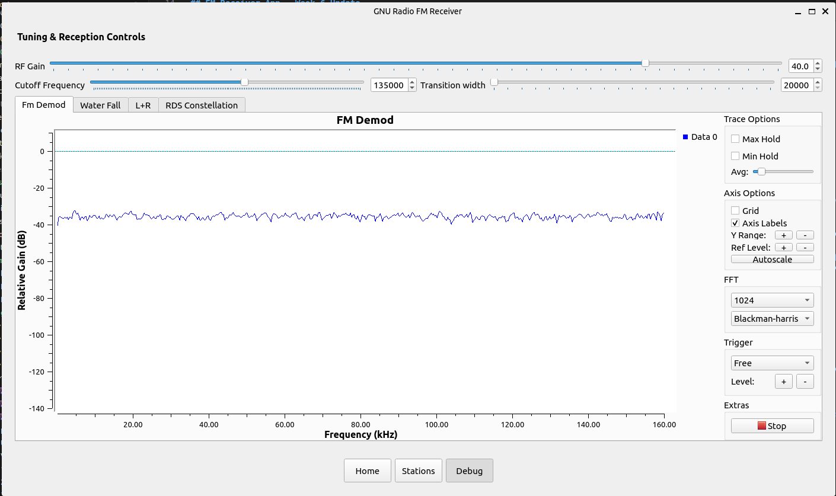Viewport: 836px width, 496px height.
Task: Turn on the Grid checkbox
Action: [x=735, y=210]
